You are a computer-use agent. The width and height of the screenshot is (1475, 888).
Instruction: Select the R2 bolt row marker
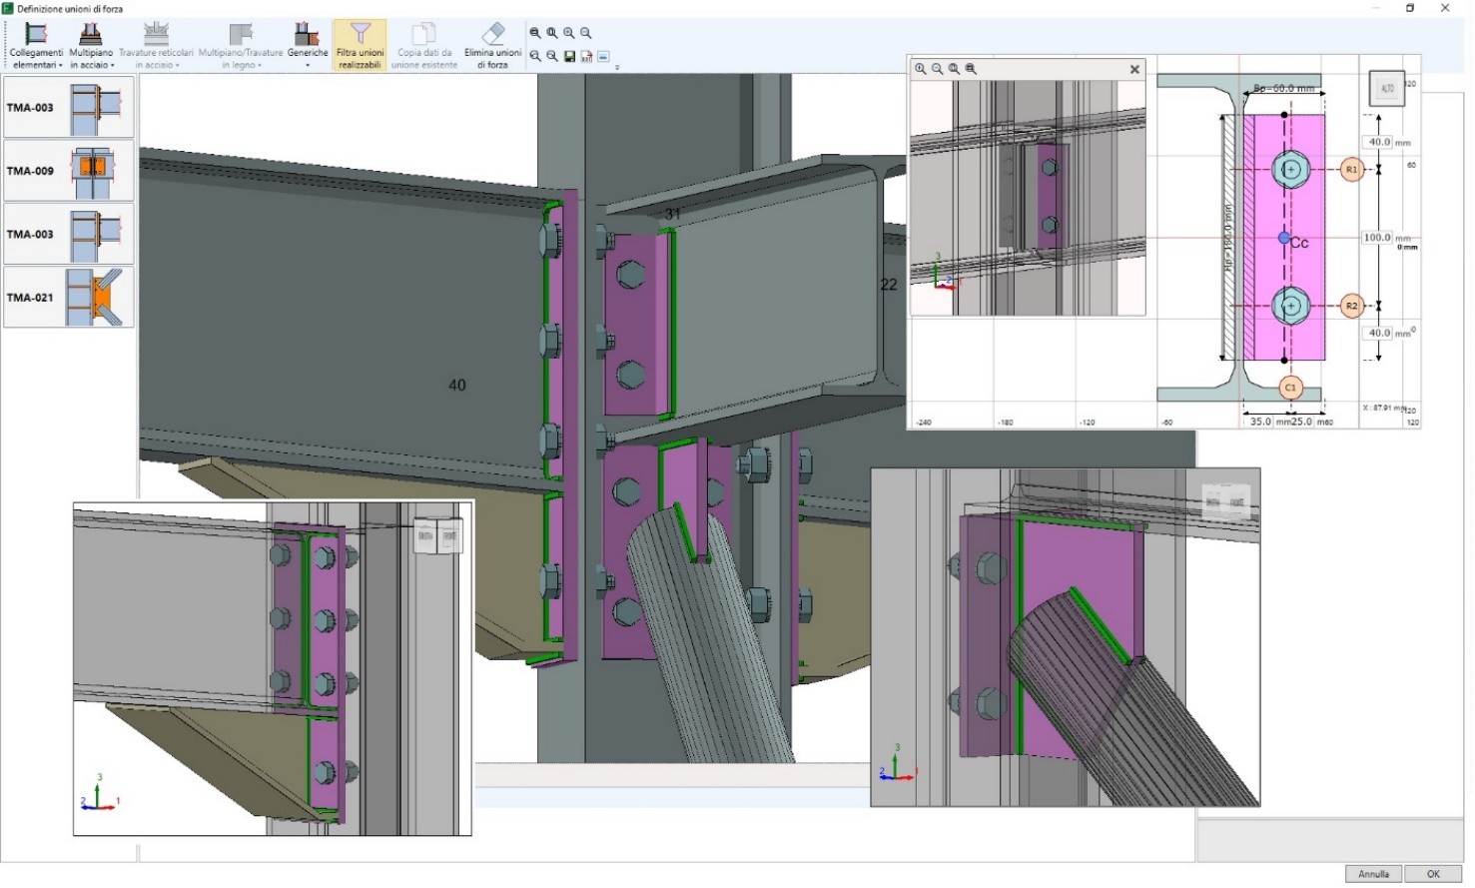point(1351,306)
